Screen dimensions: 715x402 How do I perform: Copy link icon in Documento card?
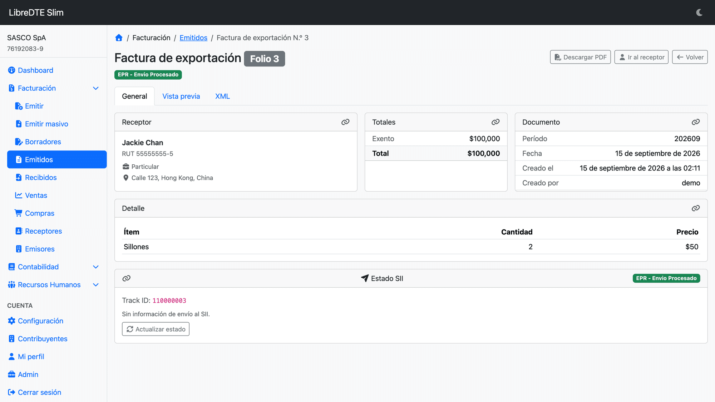tap(696, 122)
